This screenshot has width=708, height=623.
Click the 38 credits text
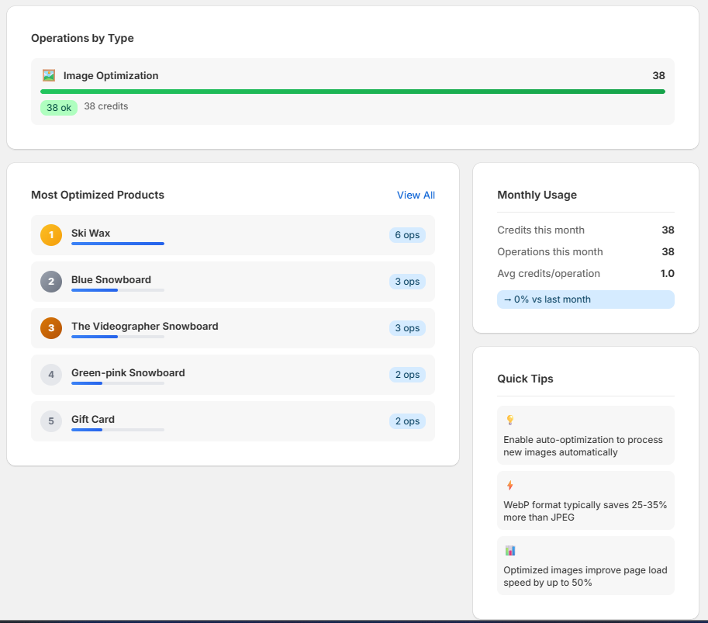pyautogui.click(x=106, y=106)
